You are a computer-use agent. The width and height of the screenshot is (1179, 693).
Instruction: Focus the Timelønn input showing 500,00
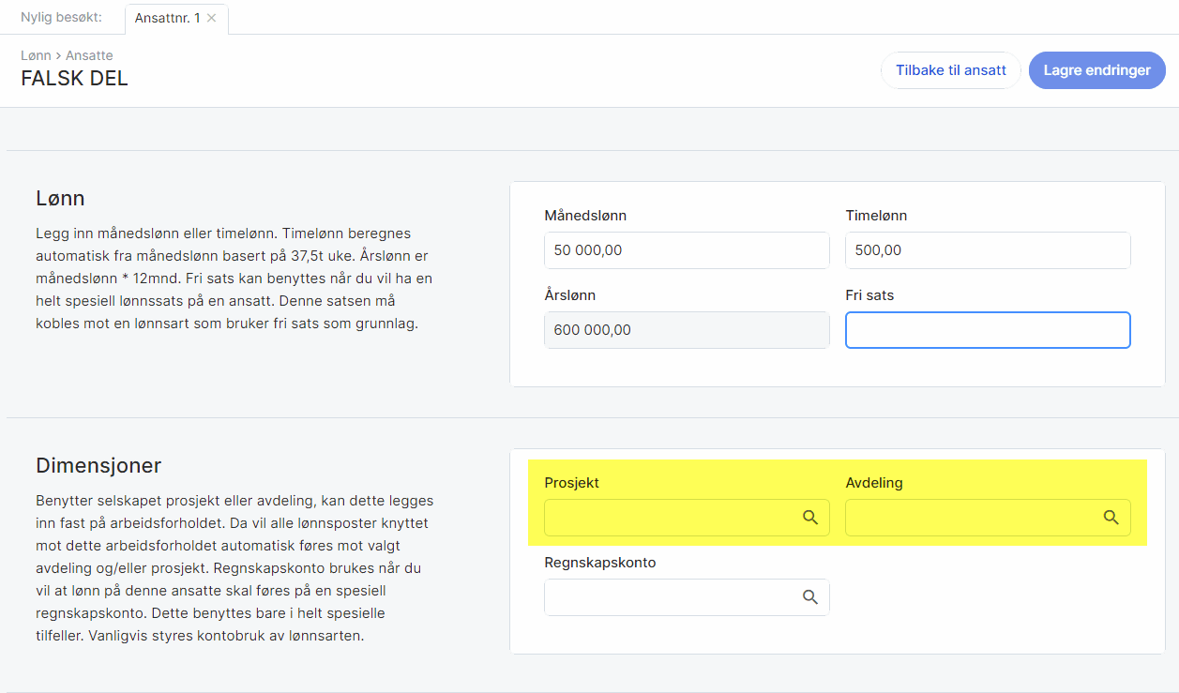click(987, 250)
